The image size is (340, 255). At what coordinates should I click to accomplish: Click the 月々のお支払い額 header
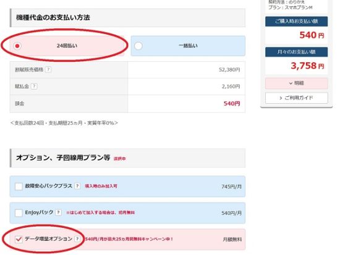[296, 52]
